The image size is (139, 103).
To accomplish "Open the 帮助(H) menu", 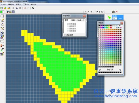I will (x=33, y=4).
